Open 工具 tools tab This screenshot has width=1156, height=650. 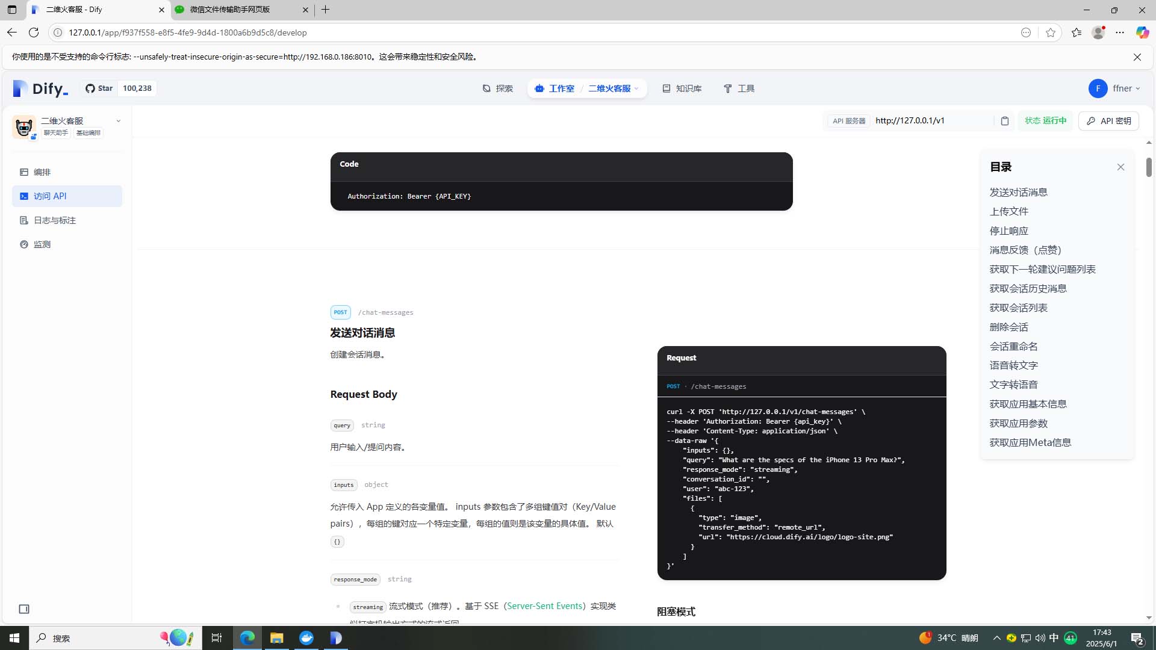pos(739,88)
